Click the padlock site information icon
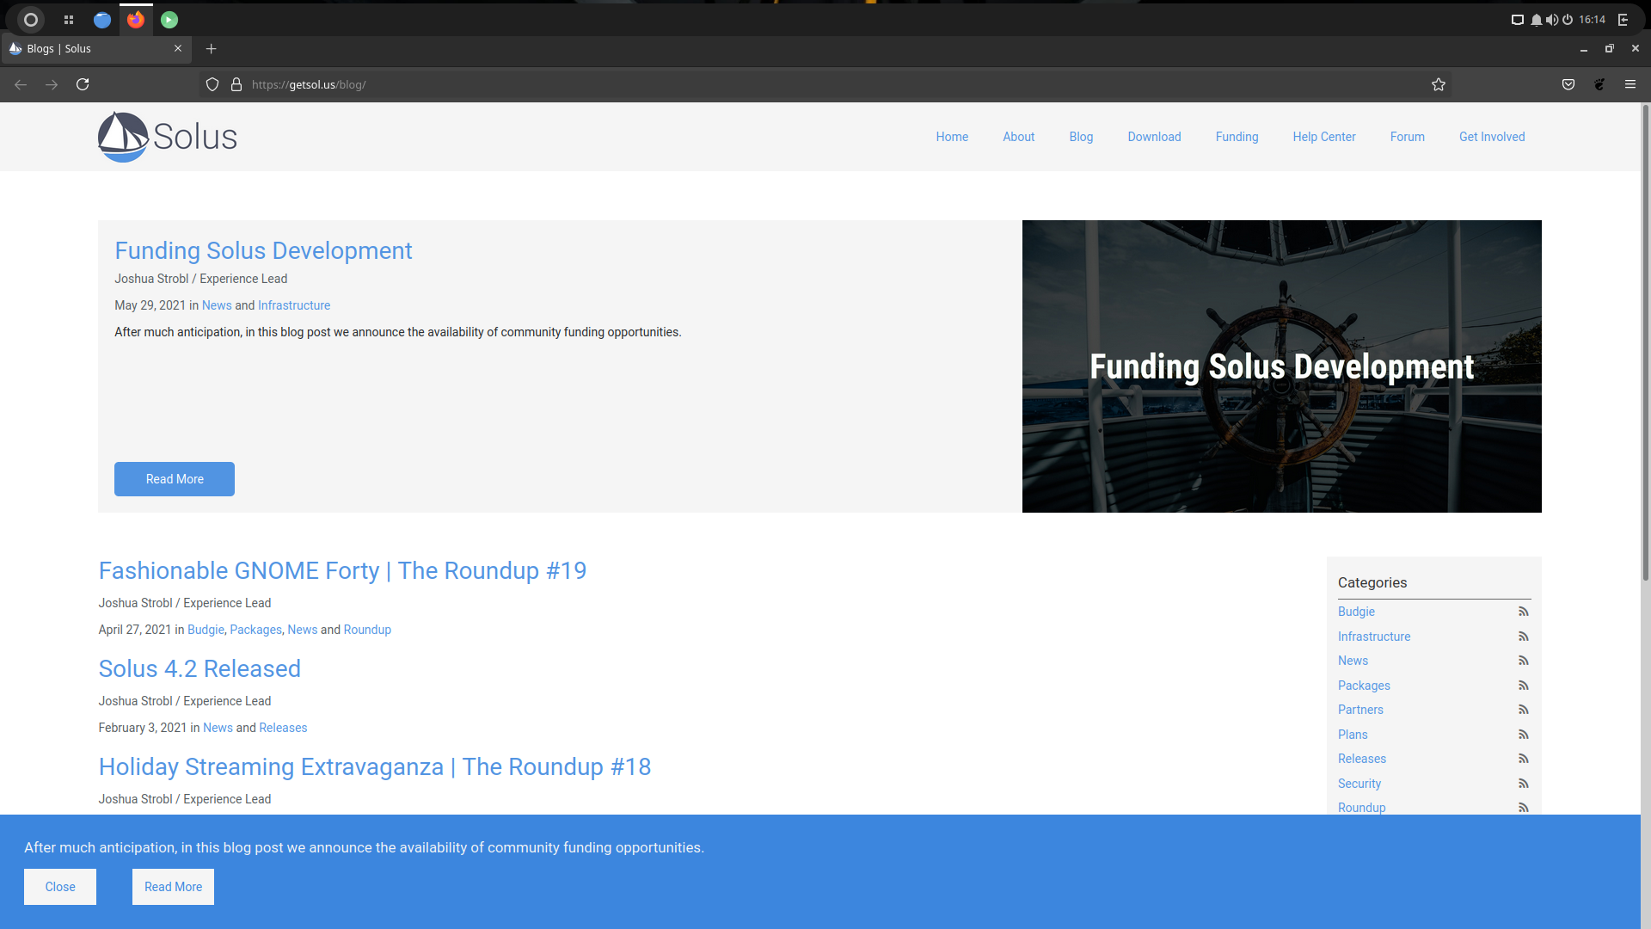This screenshot has height=929, width=1651. pos(236,84)
